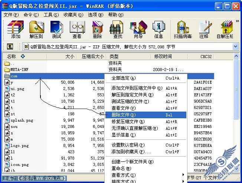Choose 解压到指定文件夹(E) in context menu

(146, 95)
